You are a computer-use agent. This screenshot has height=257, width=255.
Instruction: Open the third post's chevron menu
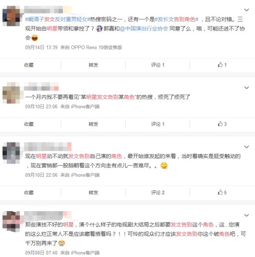tap(246, 147)
